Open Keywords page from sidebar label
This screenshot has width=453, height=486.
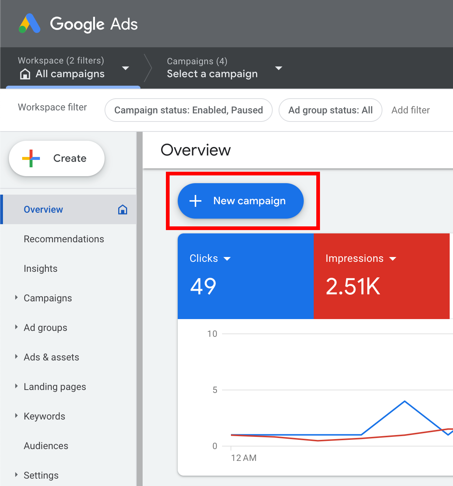[44, 416]
